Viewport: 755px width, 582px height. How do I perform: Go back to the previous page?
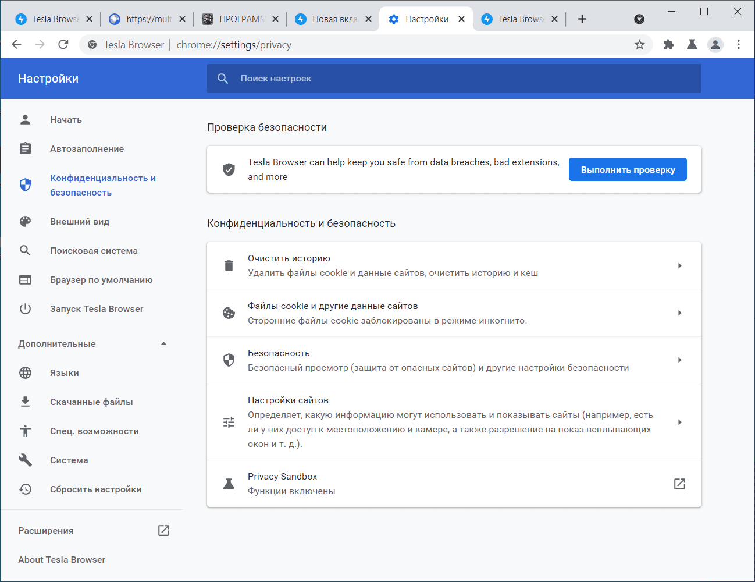click(17, 45)
